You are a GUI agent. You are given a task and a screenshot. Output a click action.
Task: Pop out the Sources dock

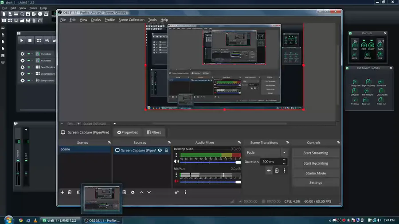click(169, 143)
